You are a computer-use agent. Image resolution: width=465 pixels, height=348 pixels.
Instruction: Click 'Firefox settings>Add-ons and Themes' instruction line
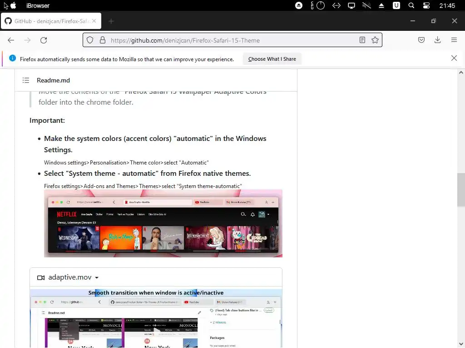143,186
